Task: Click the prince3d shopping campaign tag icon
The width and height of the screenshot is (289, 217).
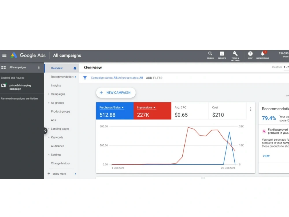Action: point(3,85)
